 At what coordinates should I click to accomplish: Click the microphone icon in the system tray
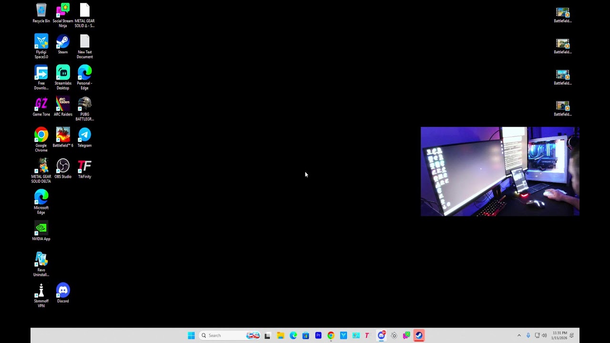tap(528, 335)
